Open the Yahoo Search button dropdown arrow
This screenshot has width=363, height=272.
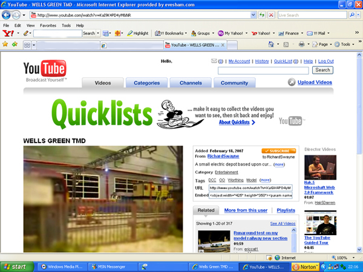(x=98, y=33)
